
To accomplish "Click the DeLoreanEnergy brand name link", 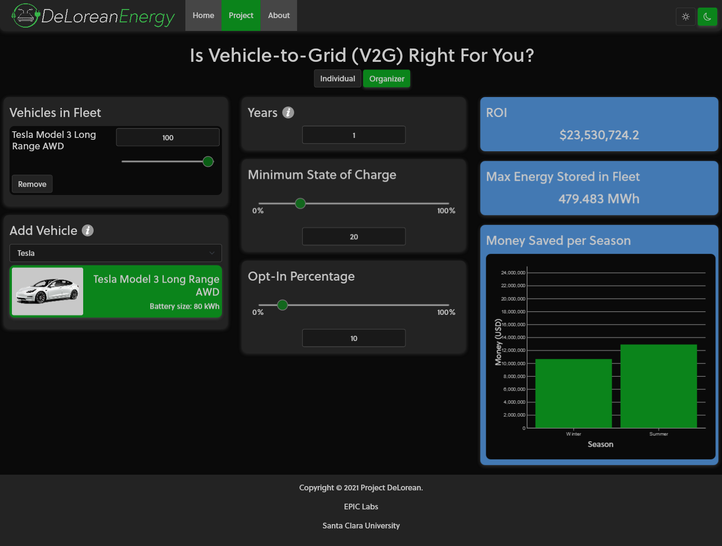I will point(108,17).
